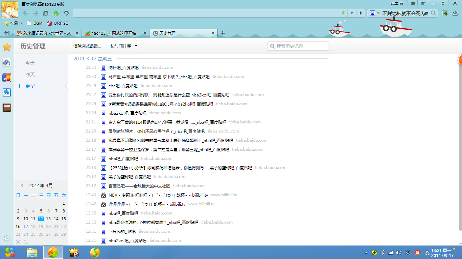Select day 13 in the calendar

[48, 219]
